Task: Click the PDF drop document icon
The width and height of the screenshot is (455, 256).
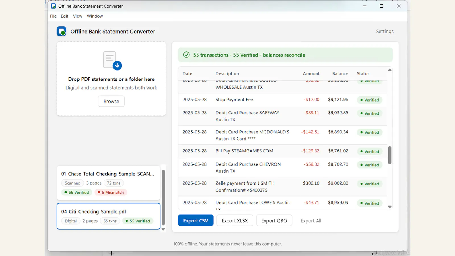Action: [112, 61]
